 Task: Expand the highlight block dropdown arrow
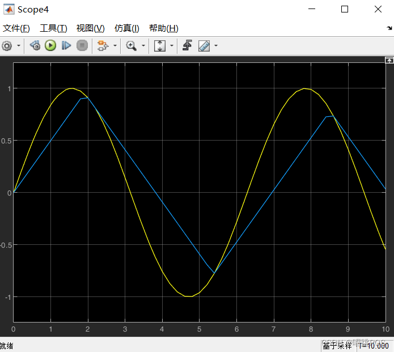(x=115, y=46)
